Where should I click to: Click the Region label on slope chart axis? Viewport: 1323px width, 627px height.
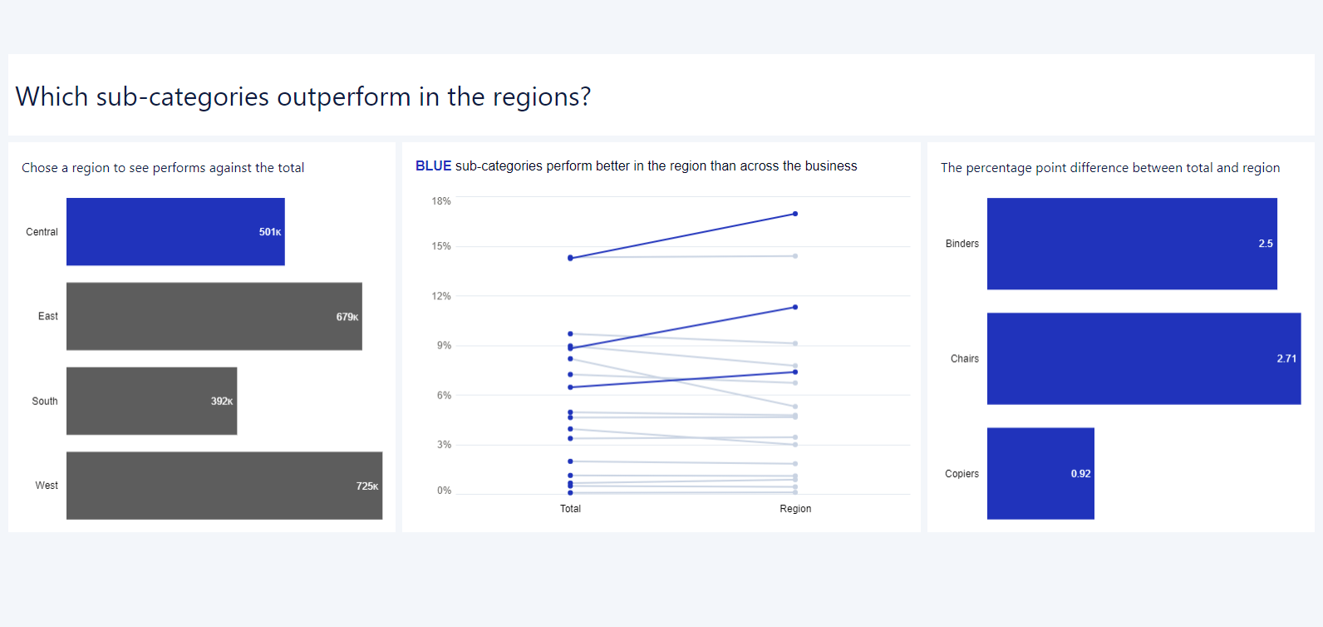[795, 509]
